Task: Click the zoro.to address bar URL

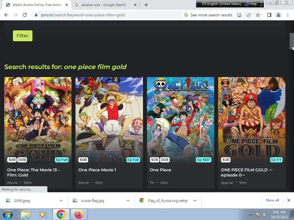Action: pyautogui.click(x=82, y=15)
